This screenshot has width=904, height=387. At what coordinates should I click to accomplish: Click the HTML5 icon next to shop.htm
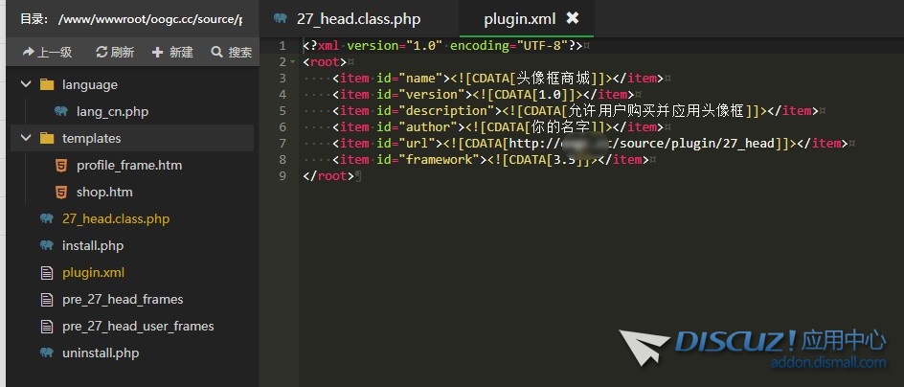coord(61,192)
